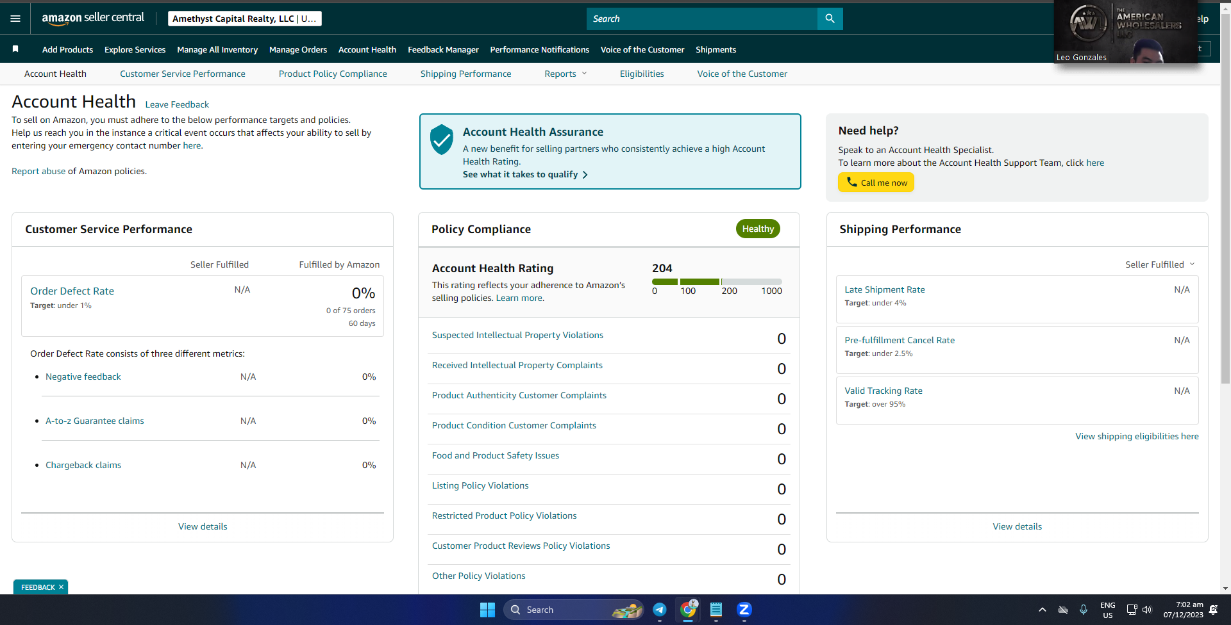The height and width of the screenshot is (625, 1231).
Task: Switch to Shipping Performance tab
Action: coord(466,74)
